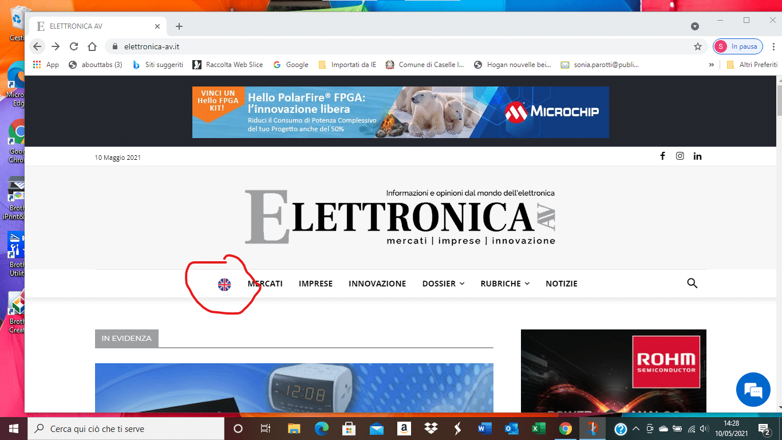Open Cortana from the taskbar

click(x=238, y=429)
